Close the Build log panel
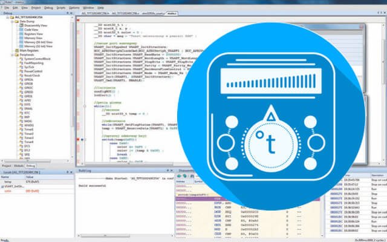This screenshot has width=387, height=242. coord(172,171)
